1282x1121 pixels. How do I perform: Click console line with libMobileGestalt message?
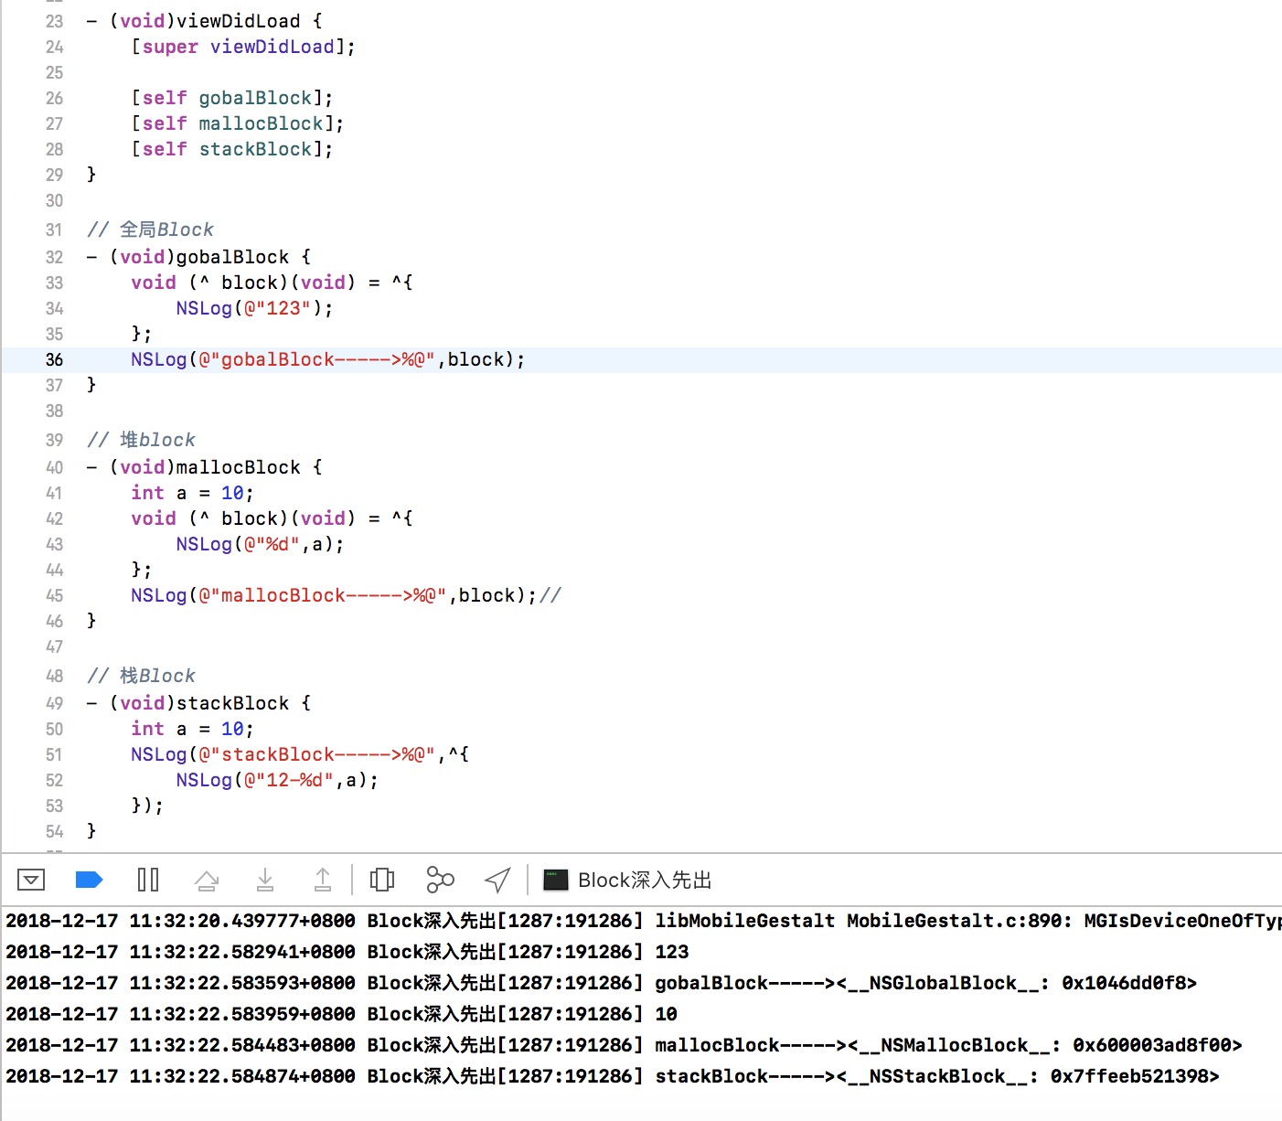643,921
